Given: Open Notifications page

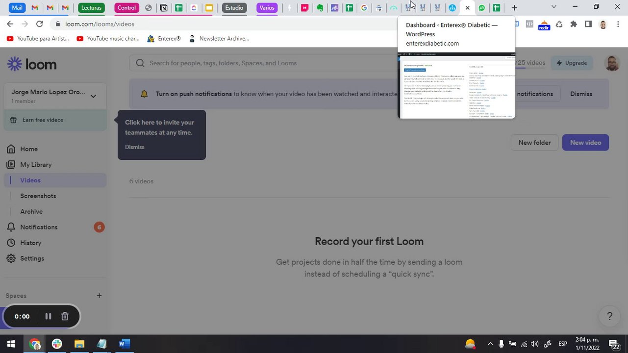Looking at the screenshot, I should point(39,227).
